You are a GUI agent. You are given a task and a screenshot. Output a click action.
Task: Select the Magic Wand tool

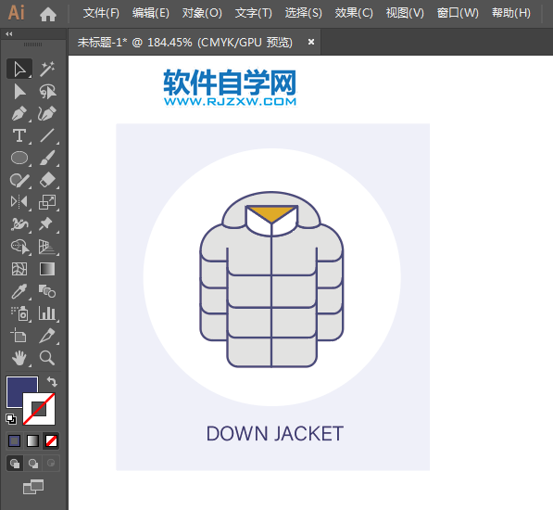tap(47, 69)
